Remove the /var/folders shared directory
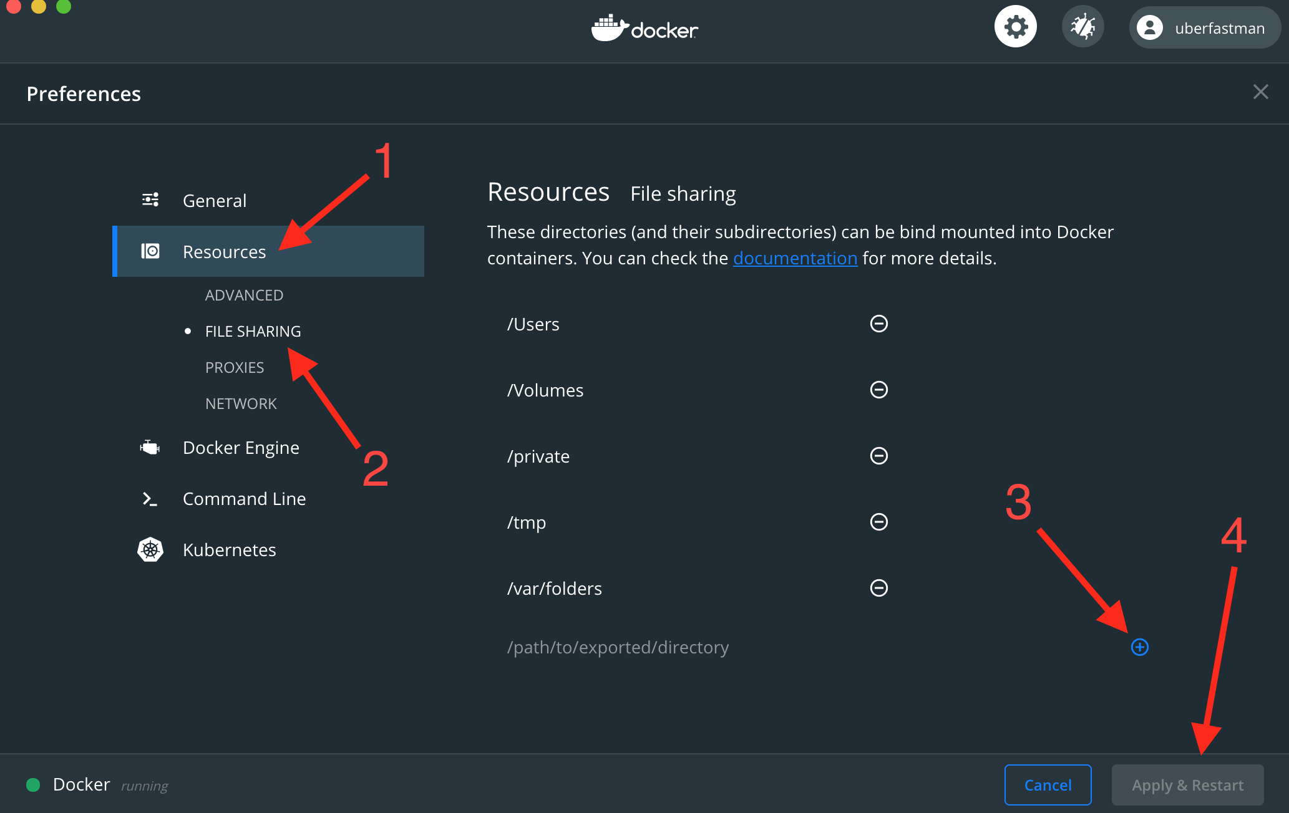Viewport: 1289px width, 813px height. (878, 588)
